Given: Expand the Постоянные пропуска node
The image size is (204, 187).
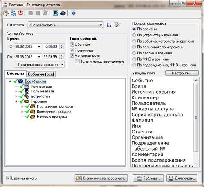Looking at the screenshot, I should (22, 106).
